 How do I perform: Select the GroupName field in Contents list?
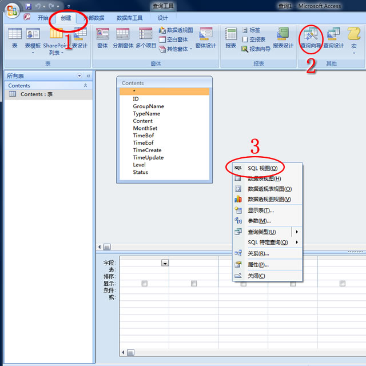(x=148, y=106)
